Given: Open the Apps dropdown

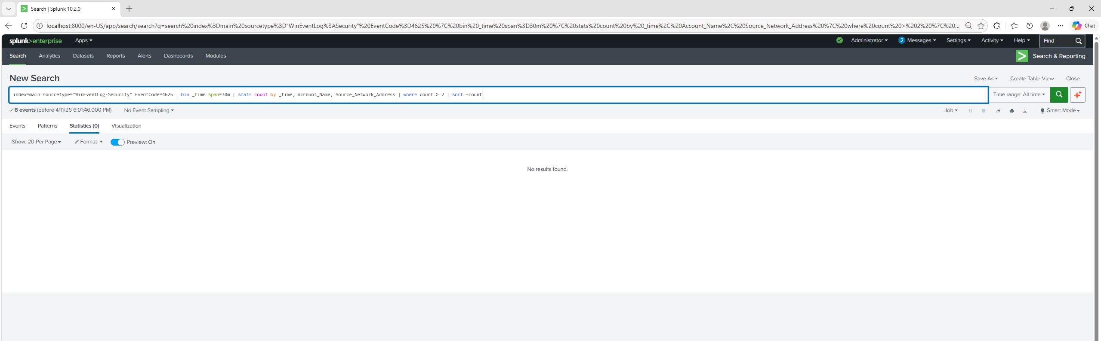Looking at the screenshot, I should tap(83, 40).
